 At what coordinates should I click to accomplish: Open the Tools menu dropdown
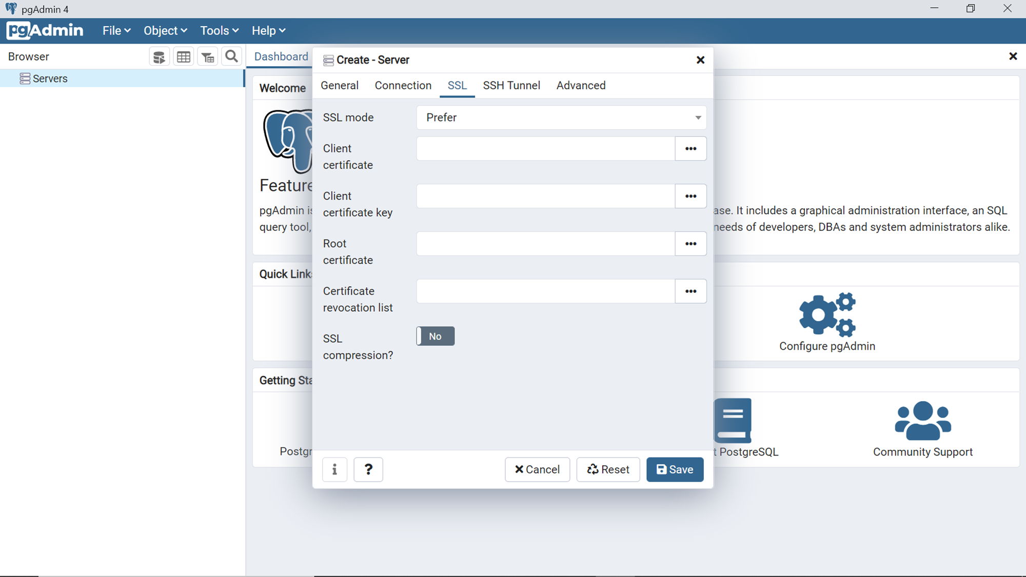[219, 31]
